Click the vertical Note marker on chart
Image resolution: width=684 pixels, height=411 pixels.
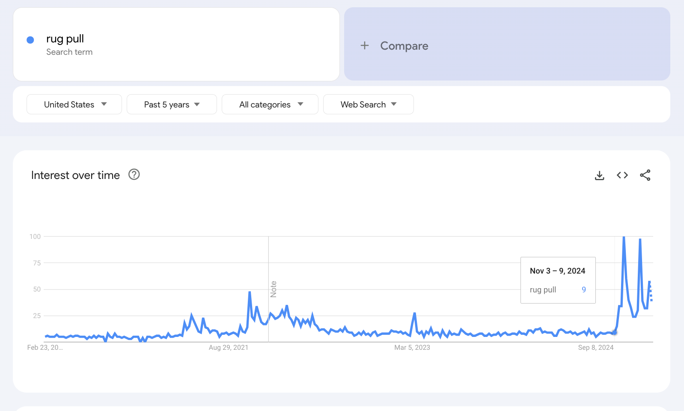[x=274, y=289]
